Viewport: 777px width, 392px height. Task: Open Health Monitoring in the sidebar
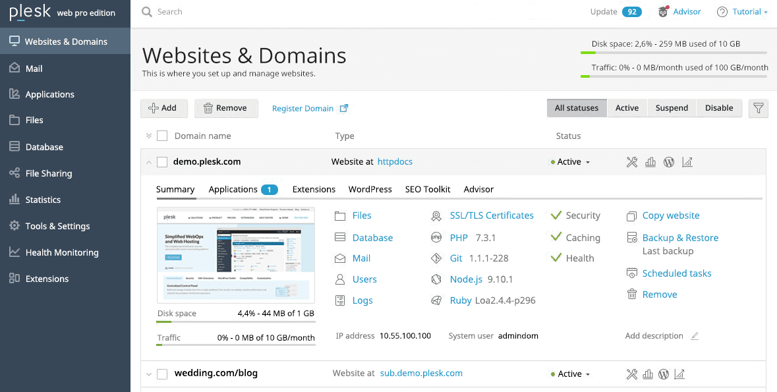(x=65, y=252)
